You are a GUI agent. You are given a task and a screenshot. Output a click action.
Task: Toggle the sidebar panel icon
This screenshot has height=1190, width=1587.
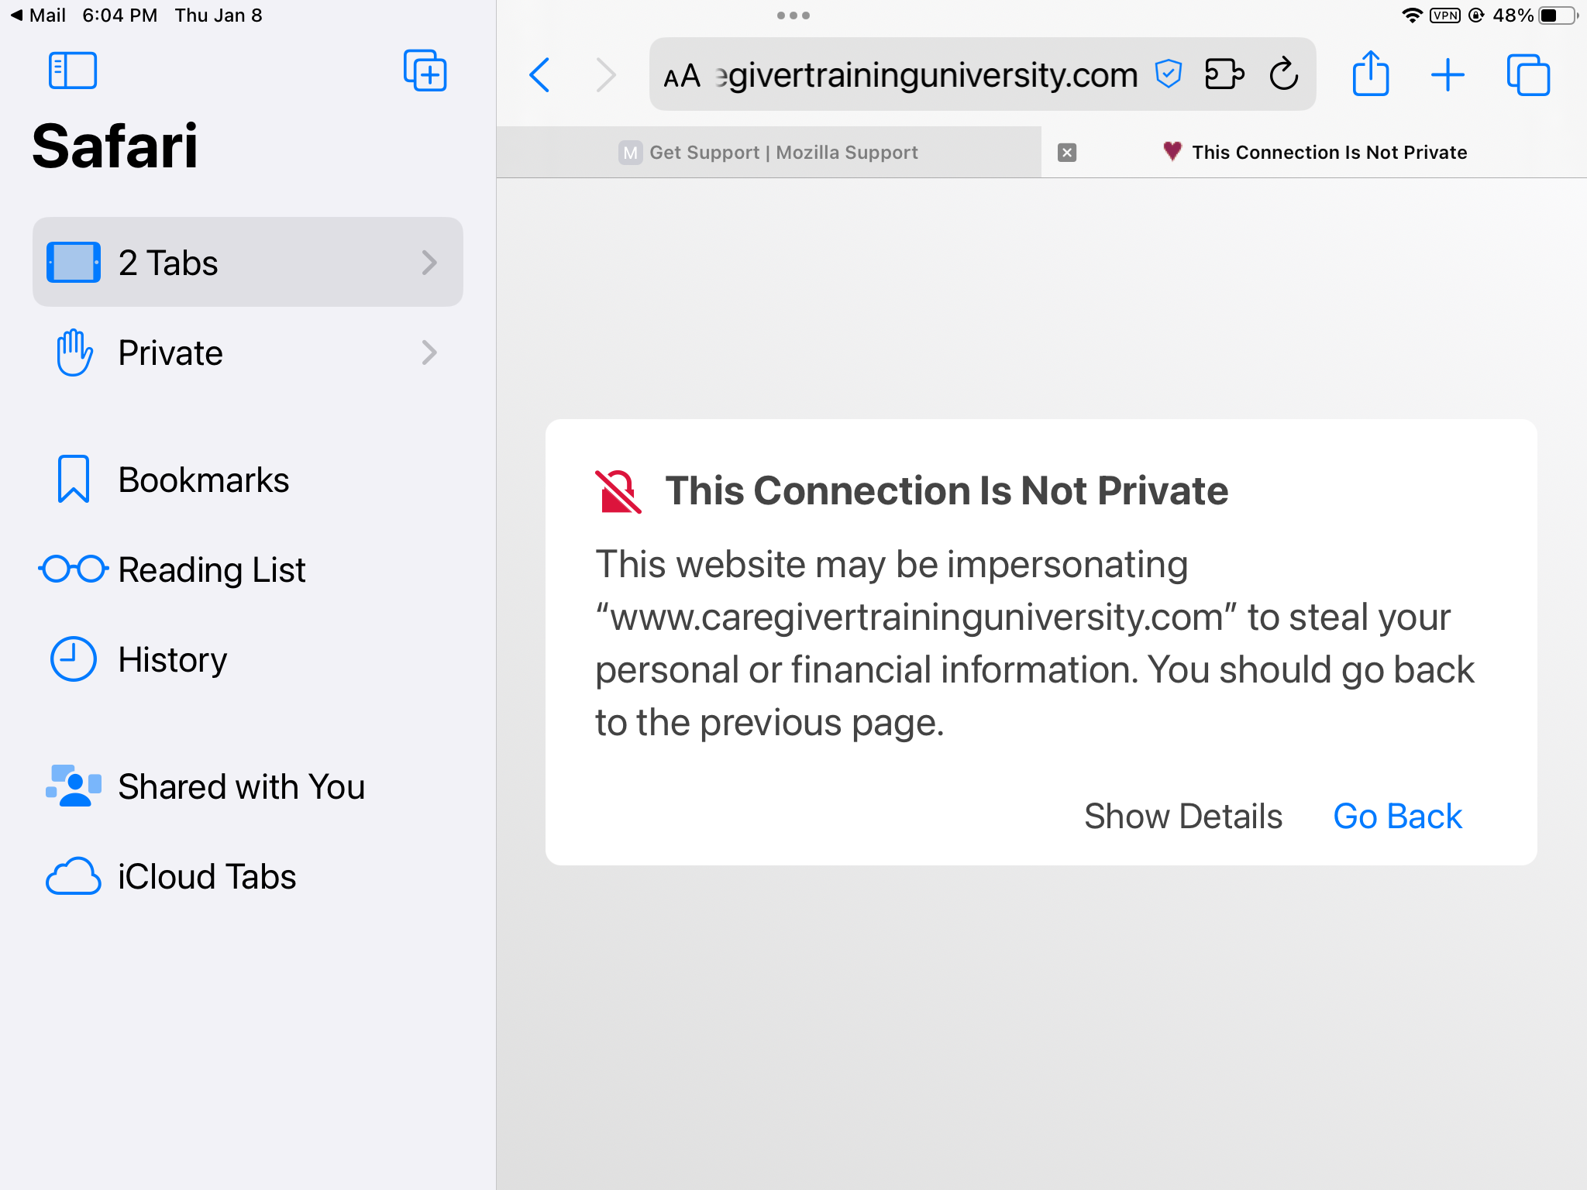[x=72, y=71]
